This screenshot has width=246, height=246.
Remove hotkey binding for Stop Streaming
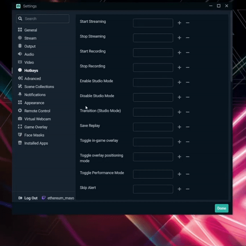(x=188, y=38)
